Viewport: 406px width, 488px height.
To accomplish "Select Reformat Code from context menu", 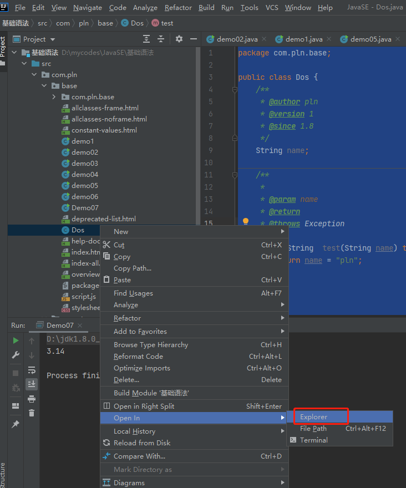I will tap(194, 357).
